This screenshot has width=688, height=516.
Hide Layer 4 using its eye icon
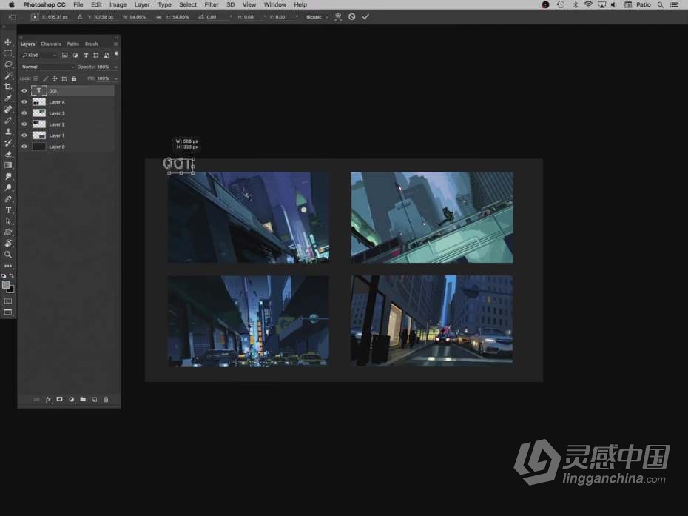coord(24,102)
